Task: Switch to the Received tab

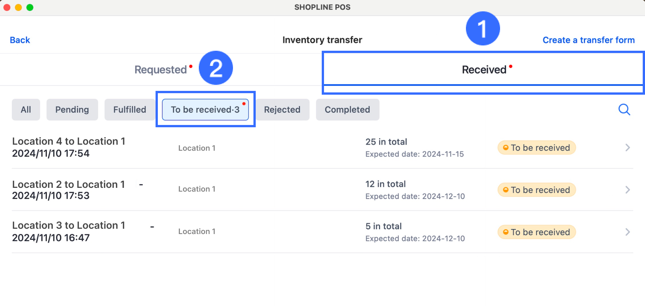Action: pyautogui.click(x=484, y=70)
